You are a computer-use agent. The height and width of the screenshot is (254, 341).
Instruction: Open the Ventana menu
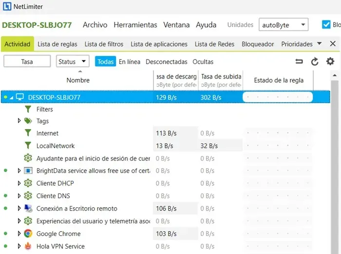coord(176,25)
